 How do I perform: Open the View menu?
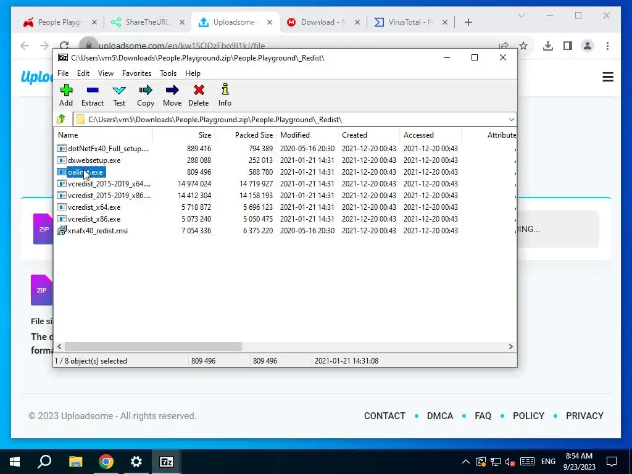coord(106,73)
